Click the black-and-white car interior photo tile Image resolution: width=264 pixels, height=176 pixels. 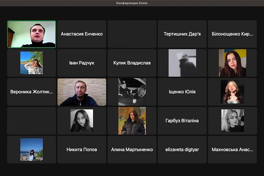click(132, 92)
